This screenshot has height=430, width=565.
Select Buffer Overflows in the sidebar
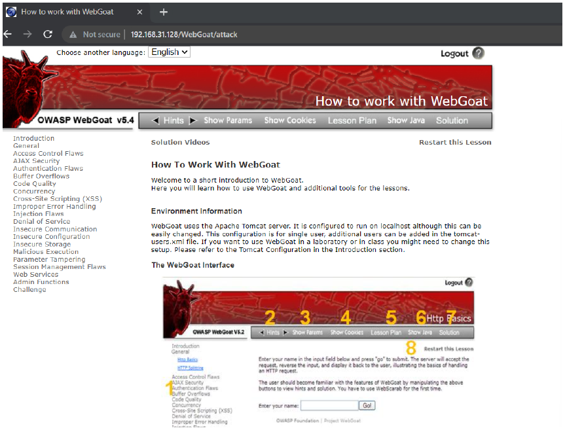[x=41, y=176]
